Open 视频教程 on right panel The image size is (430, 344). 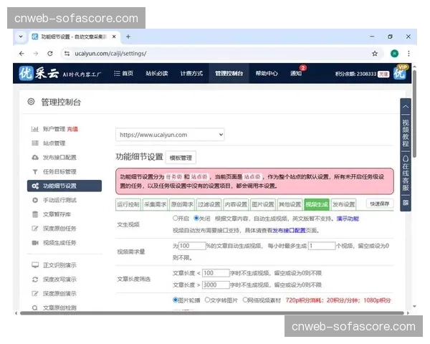pyautogui.click(x=406, y=133)
